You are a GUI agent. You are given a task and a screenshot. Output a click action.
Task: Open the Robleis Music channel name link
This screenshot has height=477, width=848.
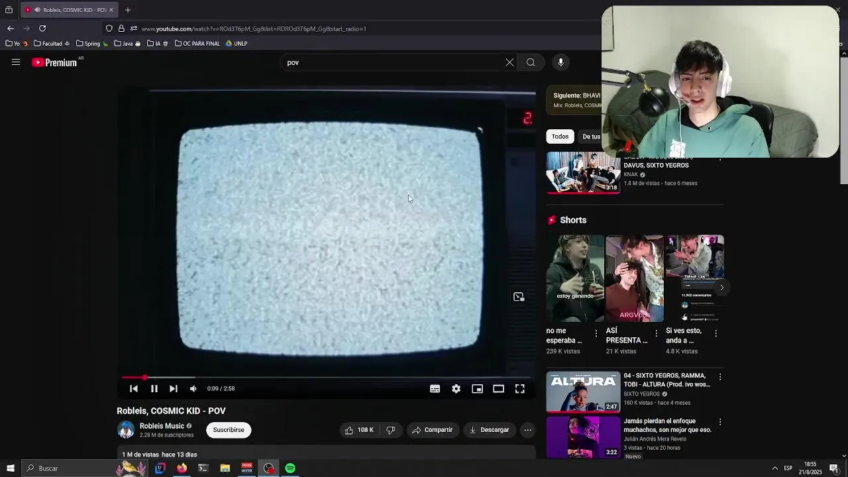tap(162, 426)
